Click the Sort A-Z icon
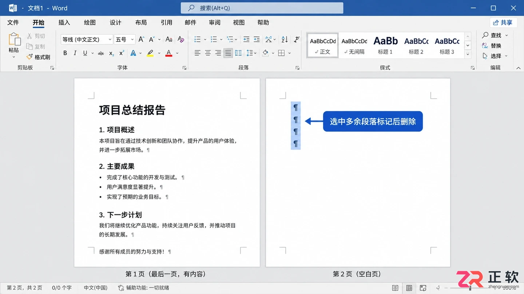524x294 pixels. click(285, 39)
